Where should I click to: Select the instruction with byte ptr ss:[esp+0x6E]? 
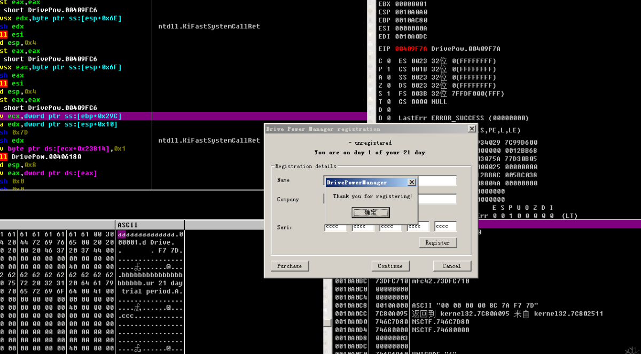point(61,18)
